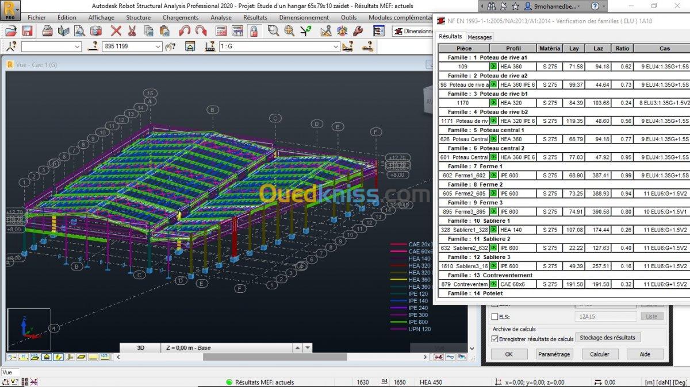Image resolution: width=690 pixels, height=387 pixels.
Task: Click the Paramétrage button
Action: pos(554,354)
